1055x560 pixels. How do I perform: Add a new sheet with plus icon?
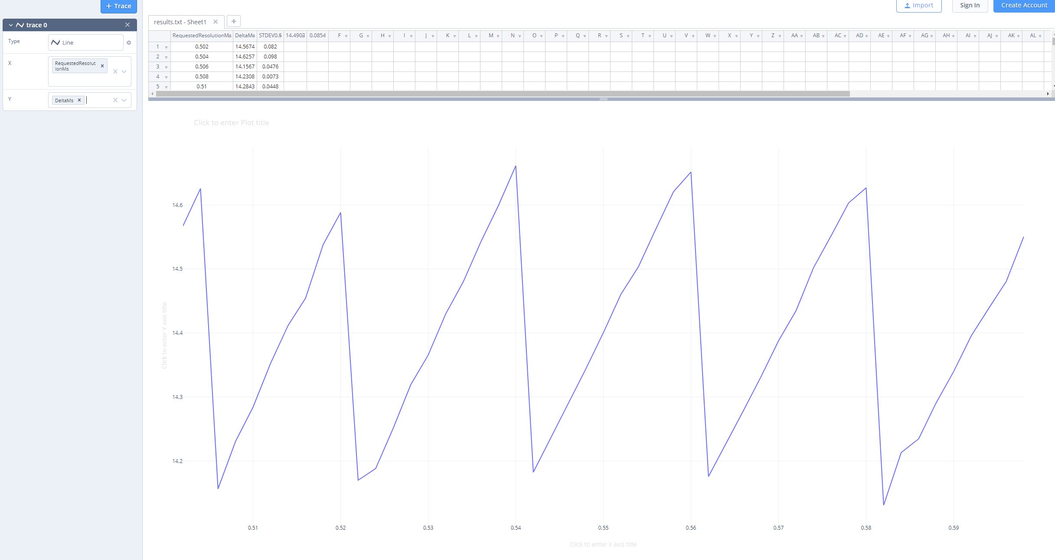pyautogui.click(x=233, y=21)
